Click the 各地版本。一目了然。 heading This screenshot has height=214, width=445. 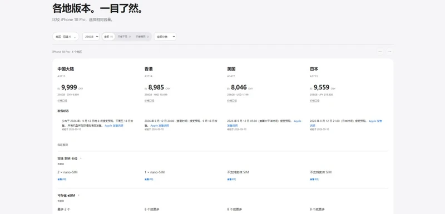pyautogui.click(x=97, y=8)
